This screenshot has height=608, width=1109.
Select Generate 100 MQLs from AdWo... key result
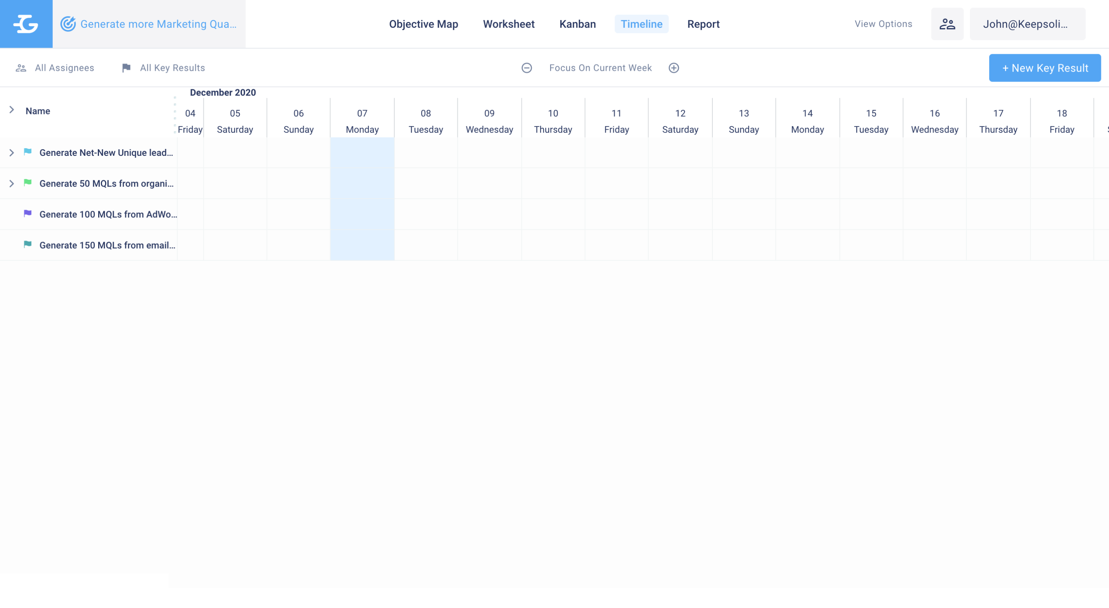pos(109,215)
